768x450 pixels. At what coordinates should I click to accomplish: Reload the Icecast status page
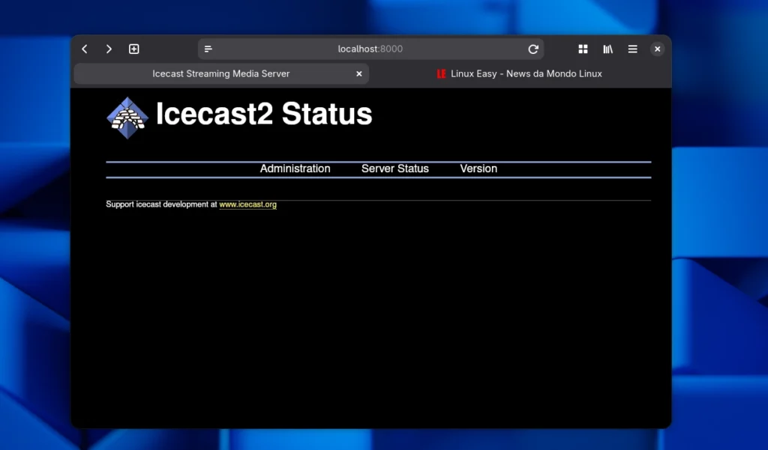533,49
